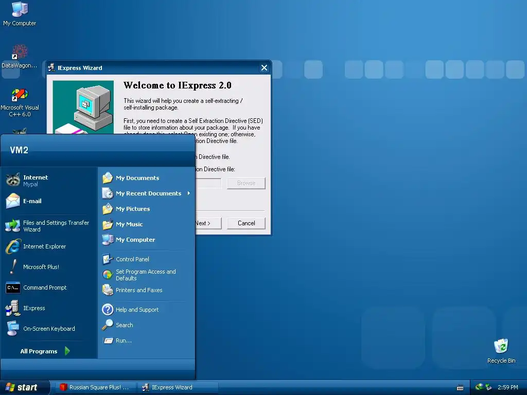Open the Run... dialog icon
This screenshot has height=395, width=527.
click(x=108, y=340)
